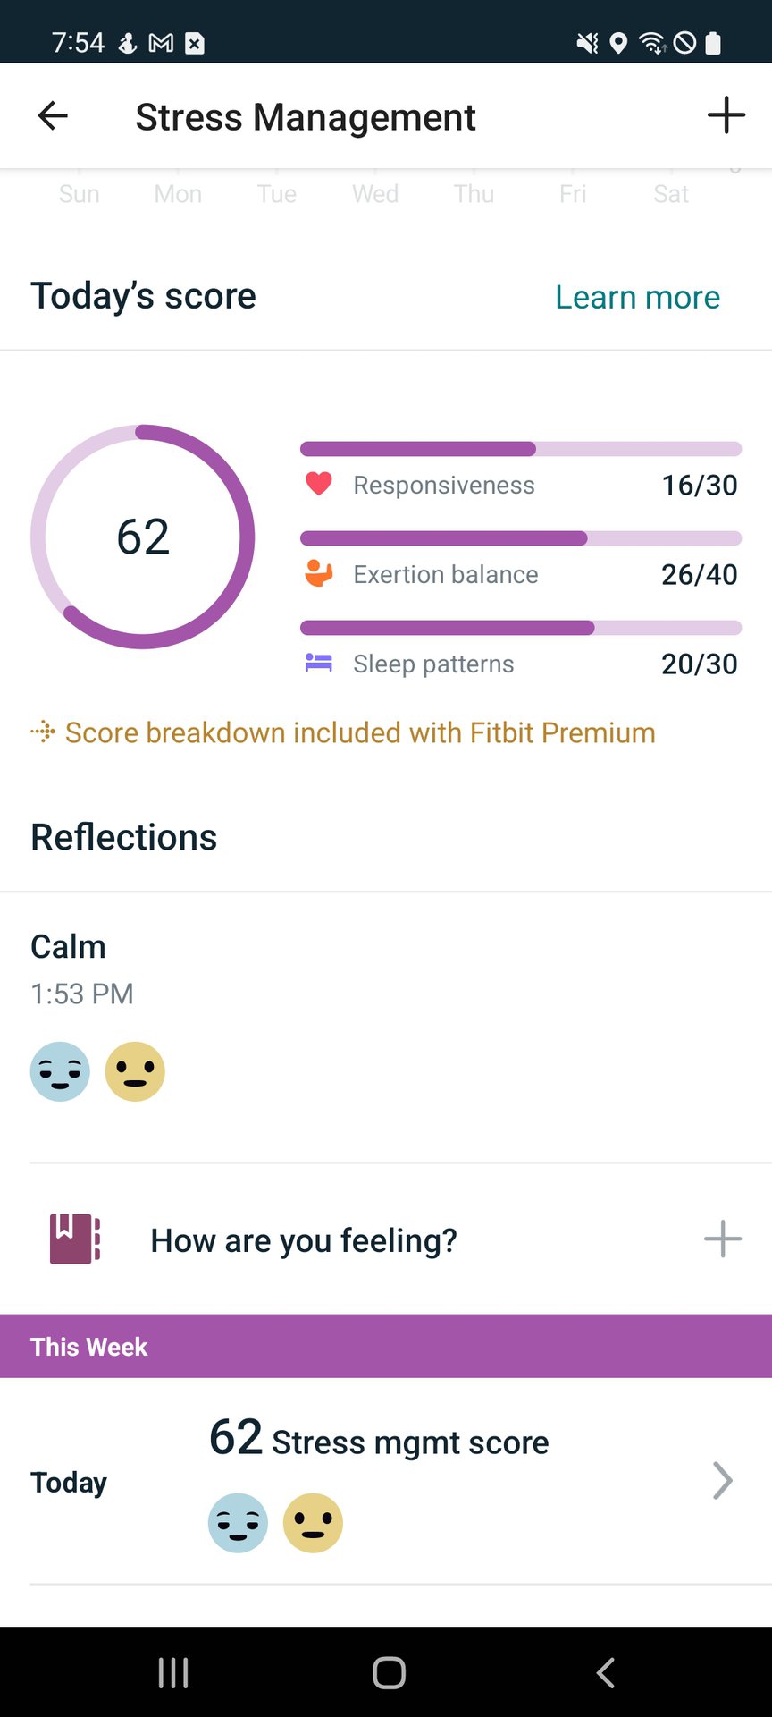Tap the Responsiveness heart icon
Image resolution: width=772 pixels, height=1717 pixels.
click(319, 484)
